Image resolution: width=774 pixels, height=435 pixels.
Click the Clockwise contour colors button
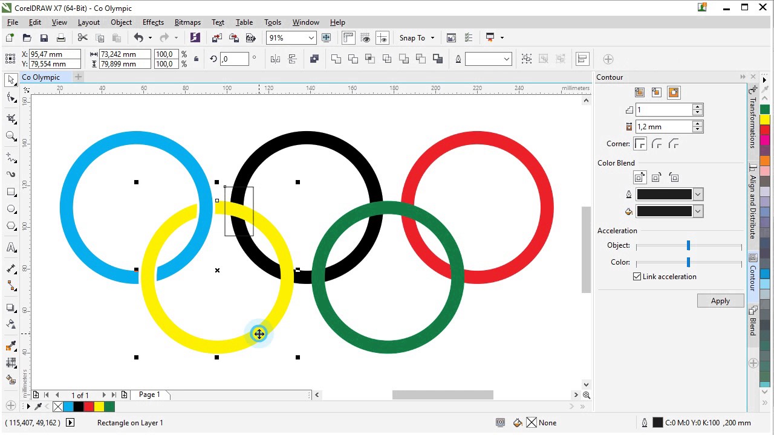(657, 178)
